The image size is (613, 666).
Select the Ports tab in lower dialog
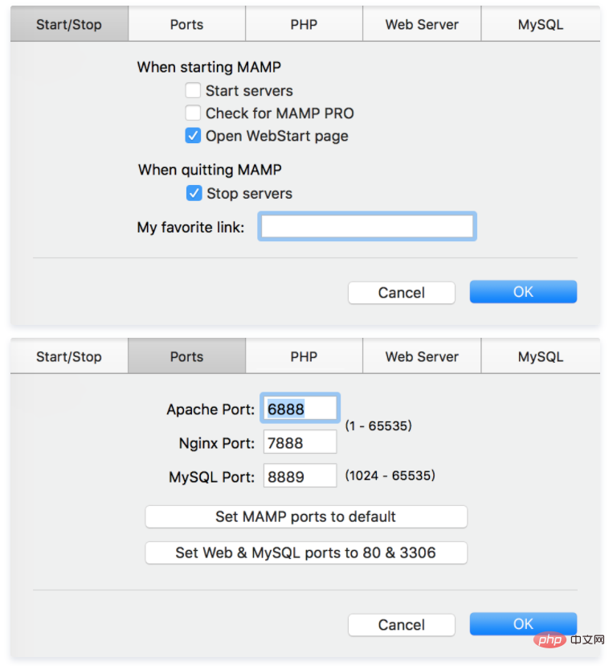click(186, 356)
